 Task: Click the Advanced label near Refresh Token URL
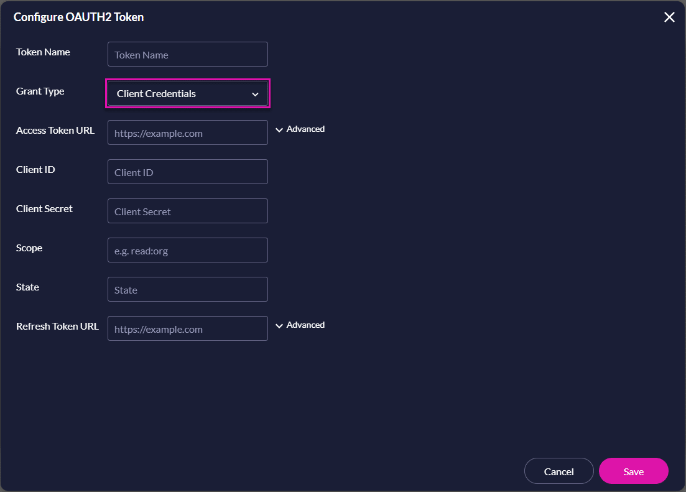click(305, 325)
